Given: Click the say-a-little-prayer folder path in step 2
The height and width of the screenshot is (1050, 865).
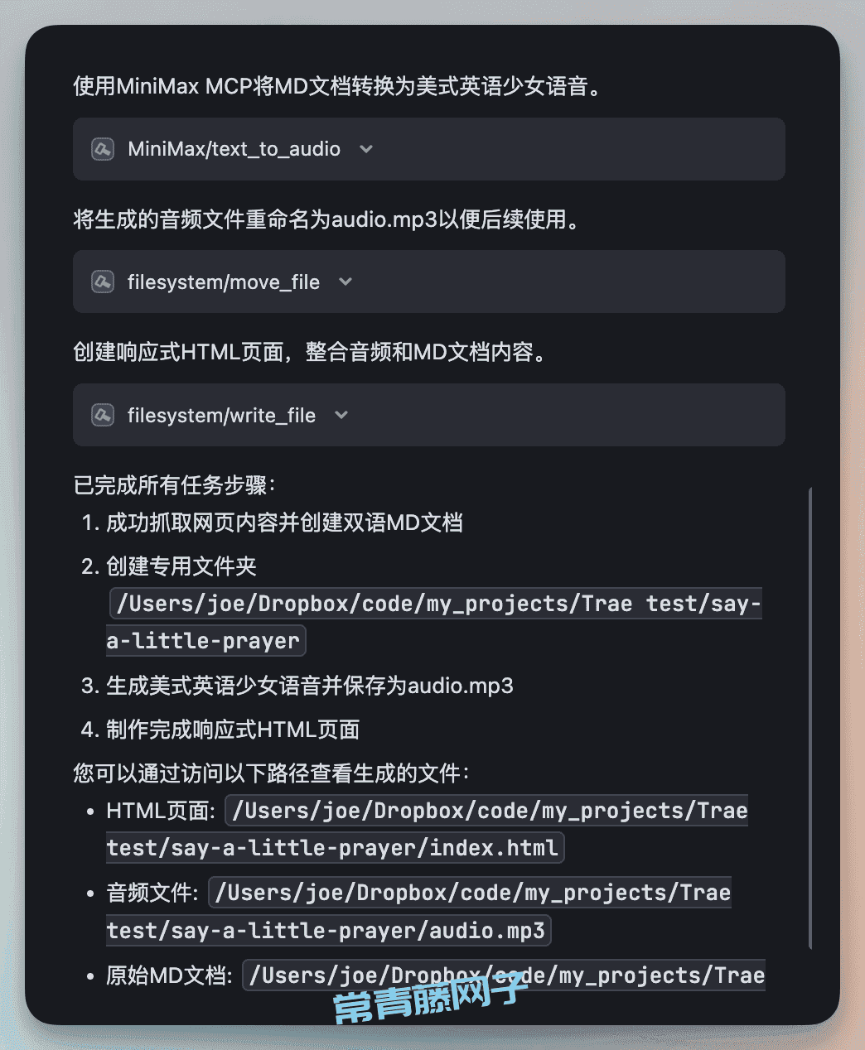Looking at the screenshot, I should (x=434, y=622).
